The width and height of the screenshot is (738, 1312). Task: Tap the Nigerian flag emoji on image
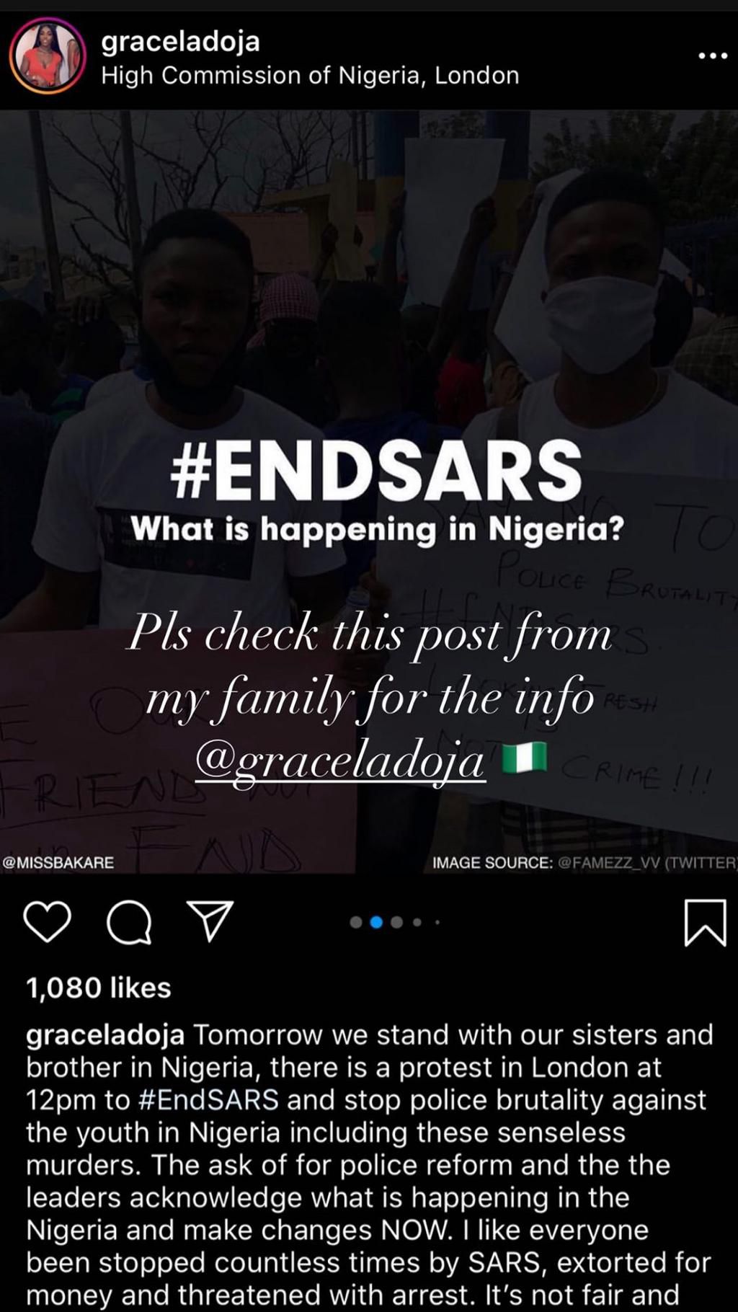[x=525, y=758]
